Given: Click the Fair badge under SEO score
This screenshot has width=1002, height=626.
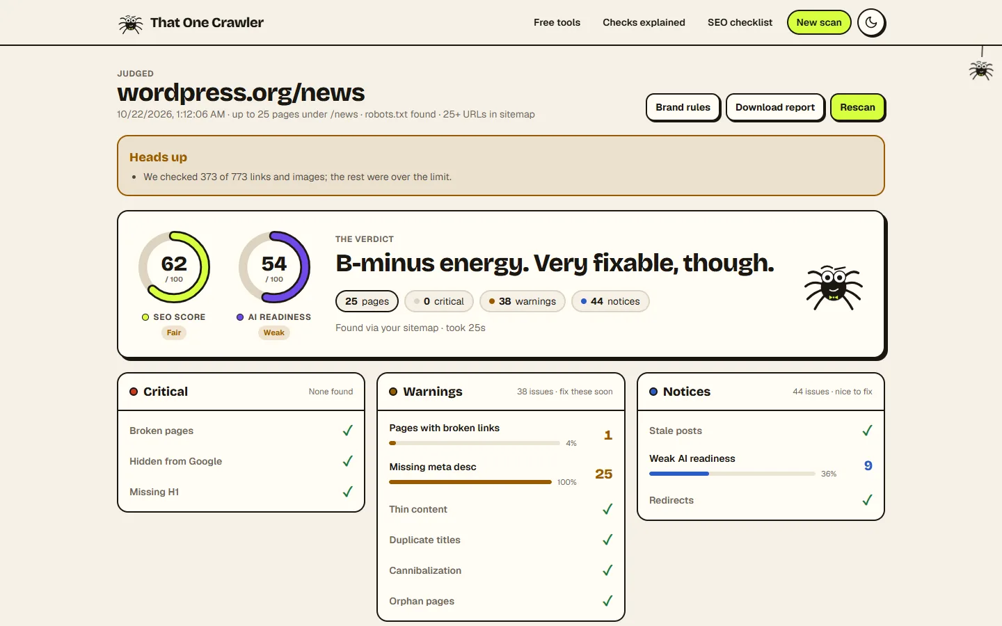Looking at the screenshot, I should (x=174, y=332).
